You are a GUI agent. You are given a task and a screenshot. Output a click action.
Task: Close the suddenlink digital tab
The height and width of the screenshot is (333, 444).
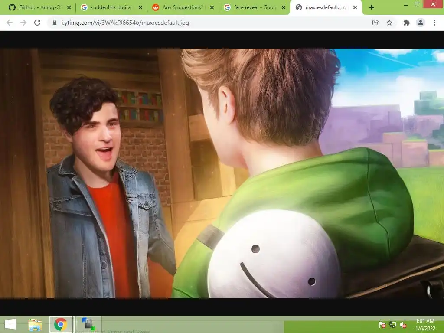[x=140, y=8]
